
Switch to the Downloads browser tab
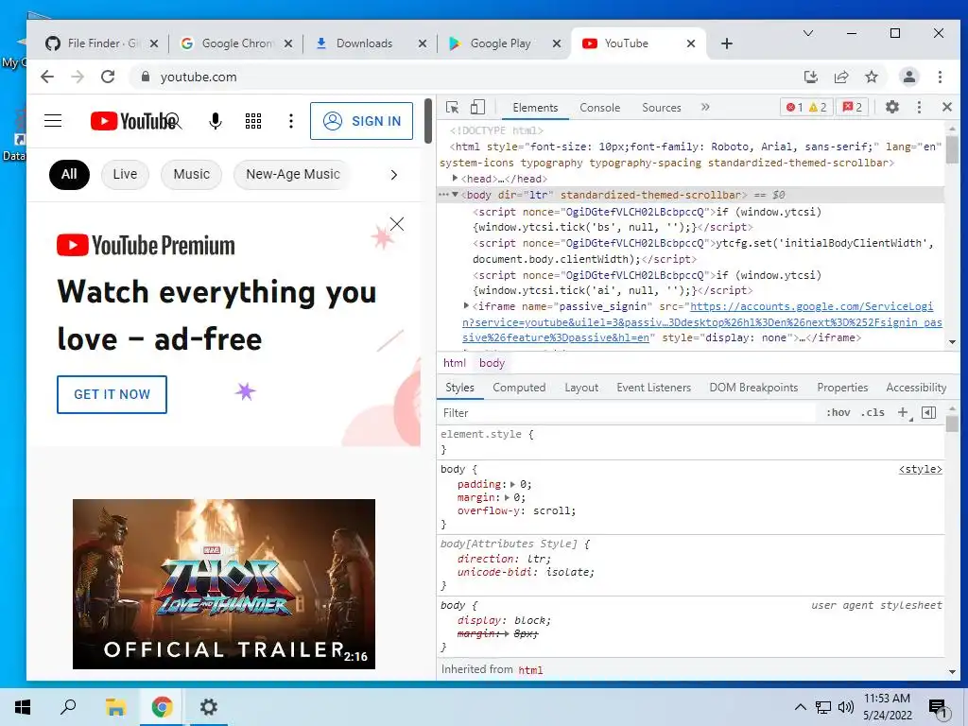pos(364,43)
